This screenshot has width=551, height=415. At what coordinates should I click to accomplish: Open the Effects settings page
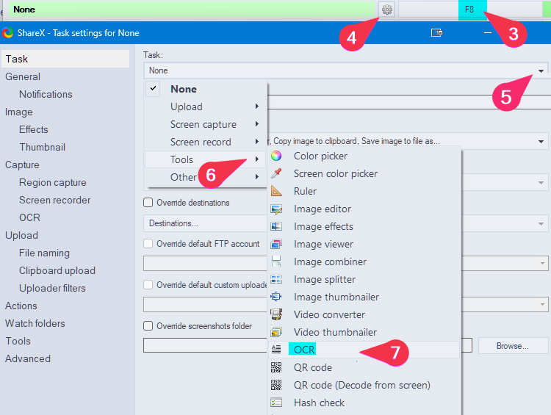point(34,129)
